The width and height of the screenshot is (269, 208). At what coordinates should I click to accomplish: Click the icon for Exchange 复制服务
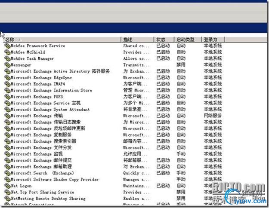[x=7, y=135]
